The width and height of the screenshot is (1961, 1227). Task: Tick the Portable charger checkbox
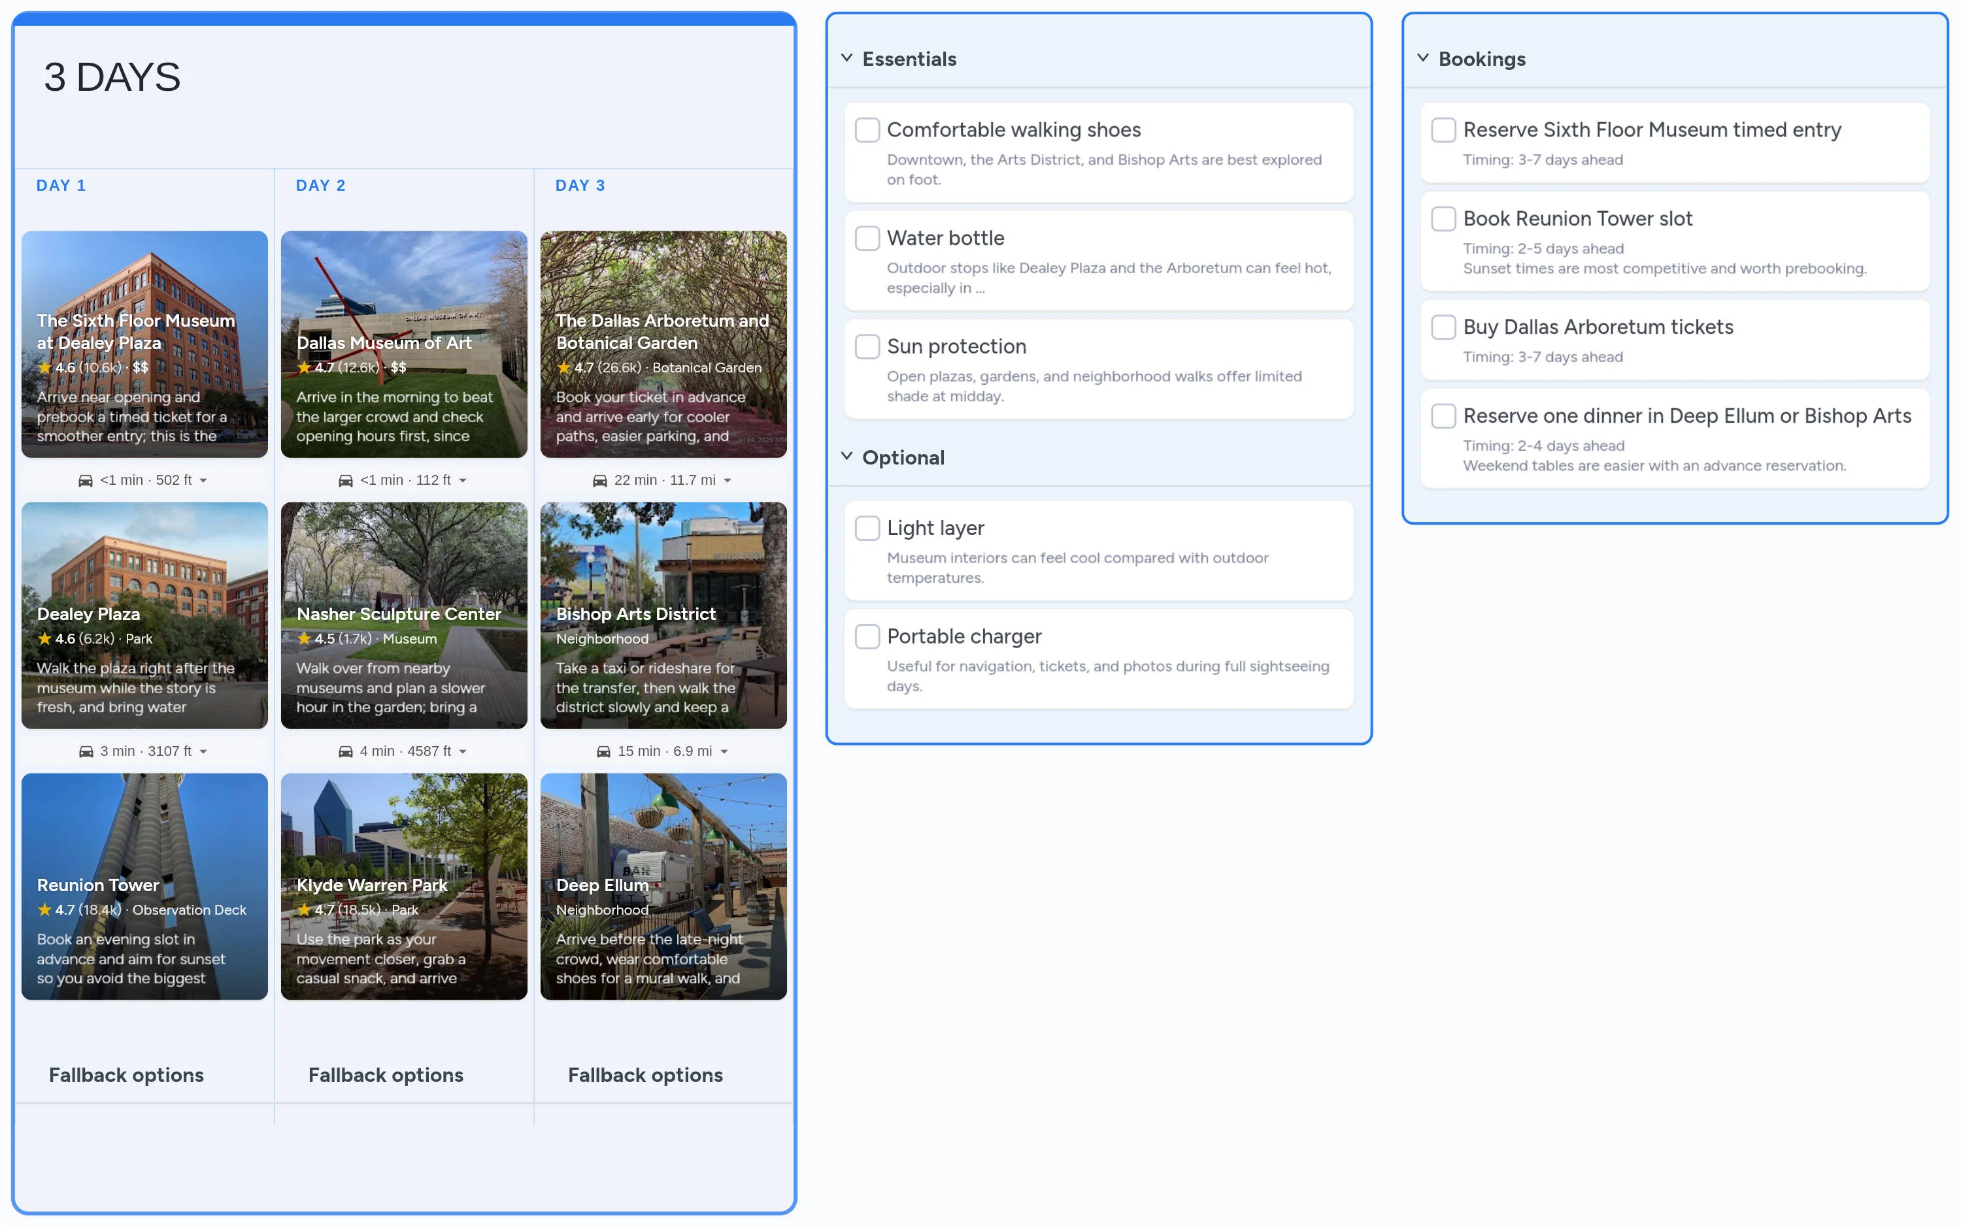point(867,636)
